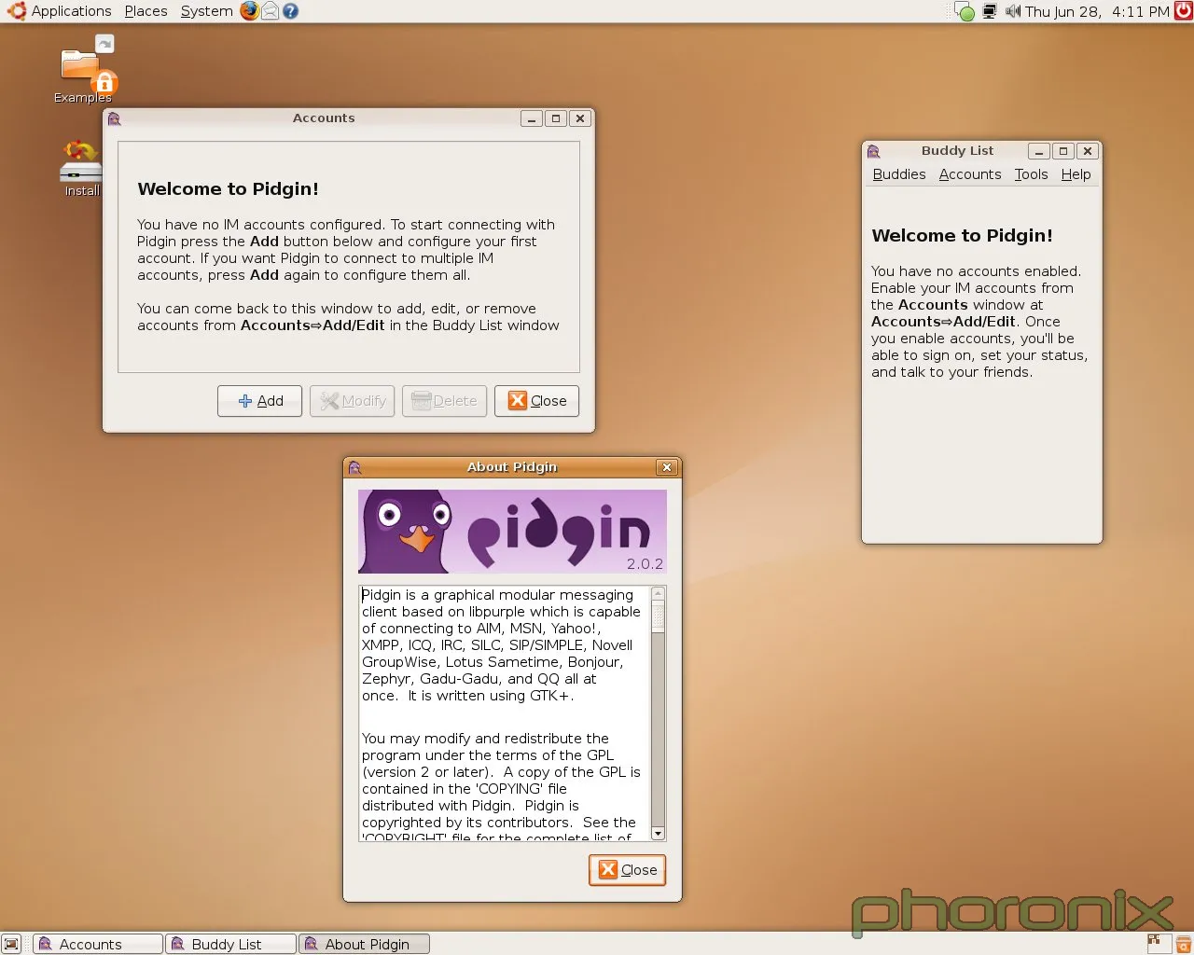Maximize the Accounts window
The image size is (1194, 955).
[x=556, y=118]
